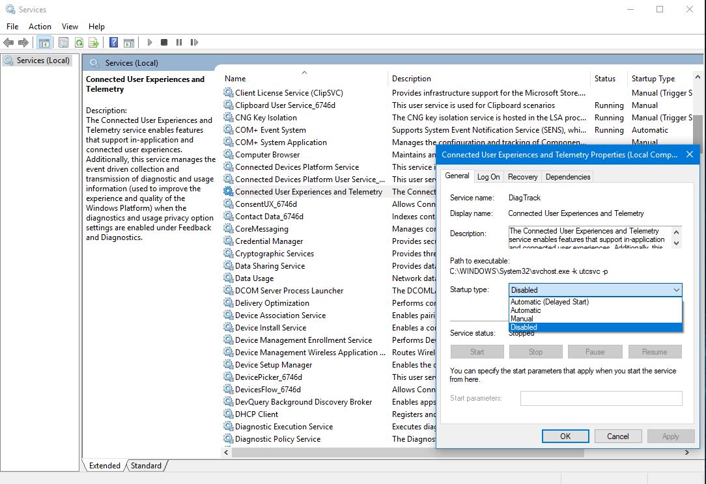Toggle the Show/Hide Console Tree toolbar icon
Viewport: 706px width, 484px height.
pos(43,42)
